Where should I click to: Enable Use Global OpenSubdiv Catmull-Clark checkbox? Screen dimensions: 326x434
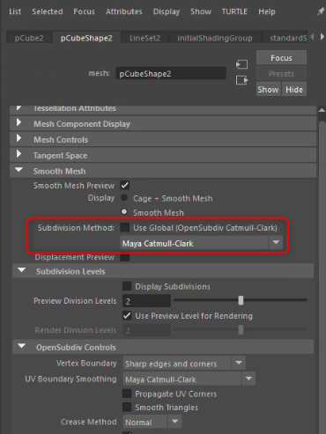(x=125, y=227)
